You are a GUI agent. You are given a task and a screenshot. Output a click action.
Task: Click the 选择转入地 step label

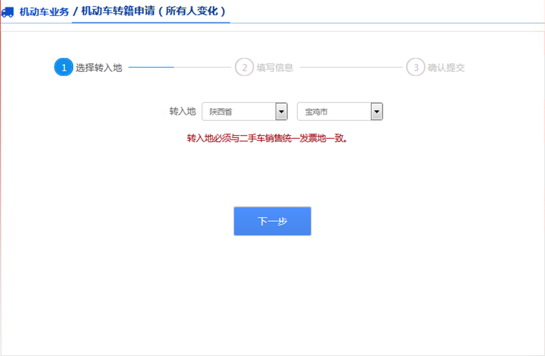(99, 68)
